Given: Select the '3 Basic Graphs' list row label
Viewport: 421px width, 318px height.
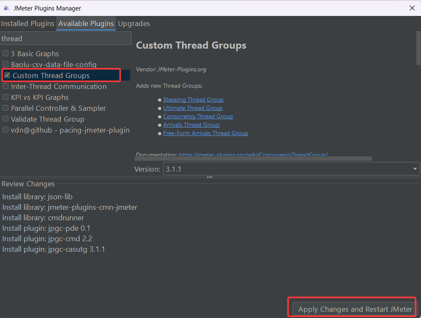Looking at the screenshot, I should pos(35,54).
